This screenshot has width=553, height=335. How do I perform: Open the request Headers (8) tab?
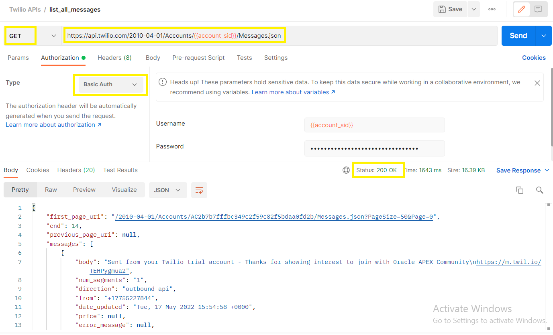114,58
